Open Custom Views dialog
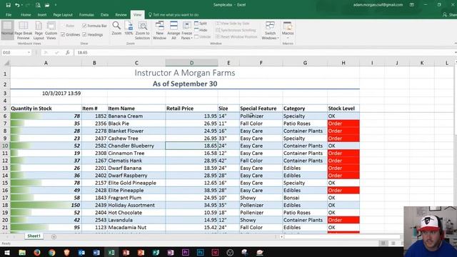457x257 pixels. 51,30
